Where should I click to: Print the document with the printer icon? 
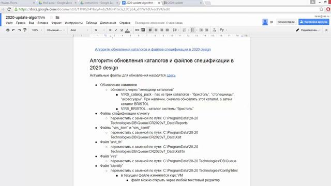point(8,30)
